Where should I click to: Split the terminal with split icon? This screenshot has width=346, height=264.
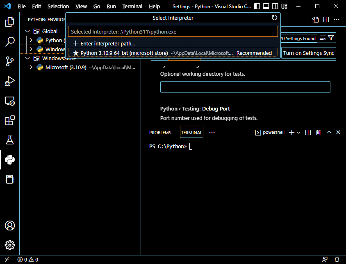[308, 133]
